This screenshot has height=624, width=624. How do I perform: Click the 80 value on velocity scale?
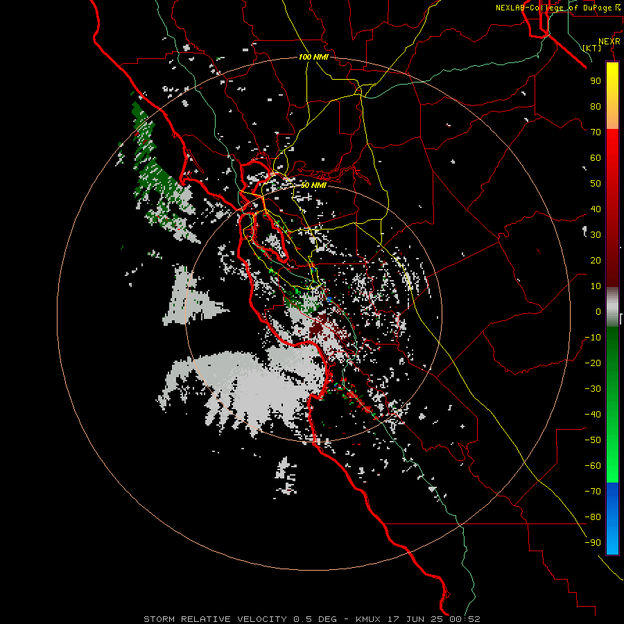point(596,107)
